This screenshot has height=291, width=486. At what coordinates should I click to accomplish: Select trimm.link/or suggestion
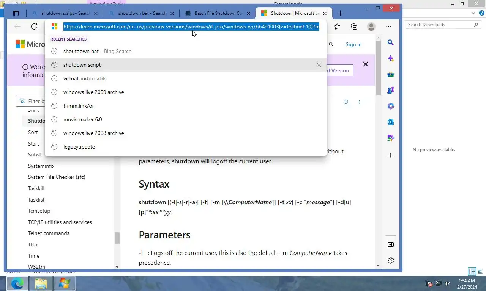tap(186, 106)
